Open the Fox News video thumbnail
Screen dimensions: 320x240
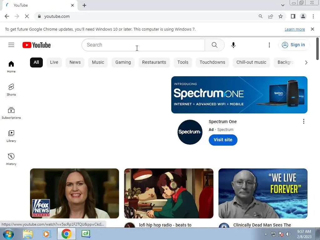74,193
